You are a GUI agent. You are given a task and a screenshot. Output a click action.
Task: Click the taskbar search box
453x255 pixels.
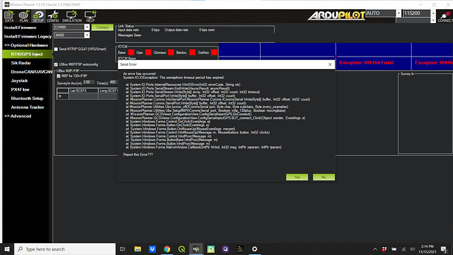(x=65, y=249)
